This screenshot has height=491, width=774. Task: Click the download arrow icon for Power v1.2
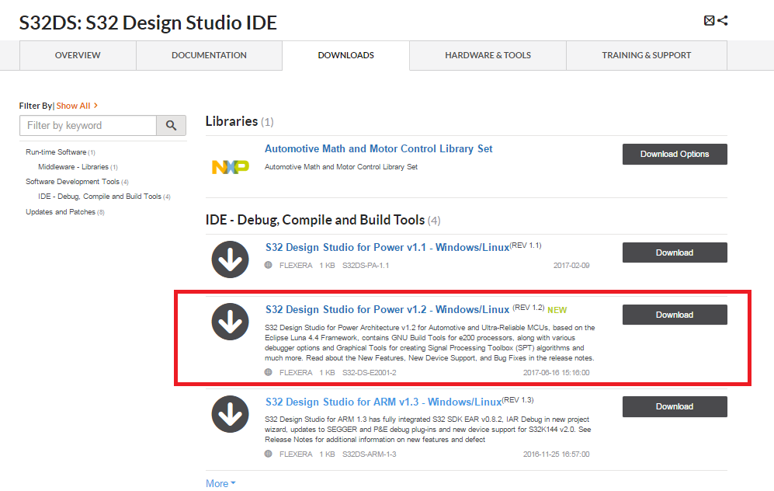[230, 322]
